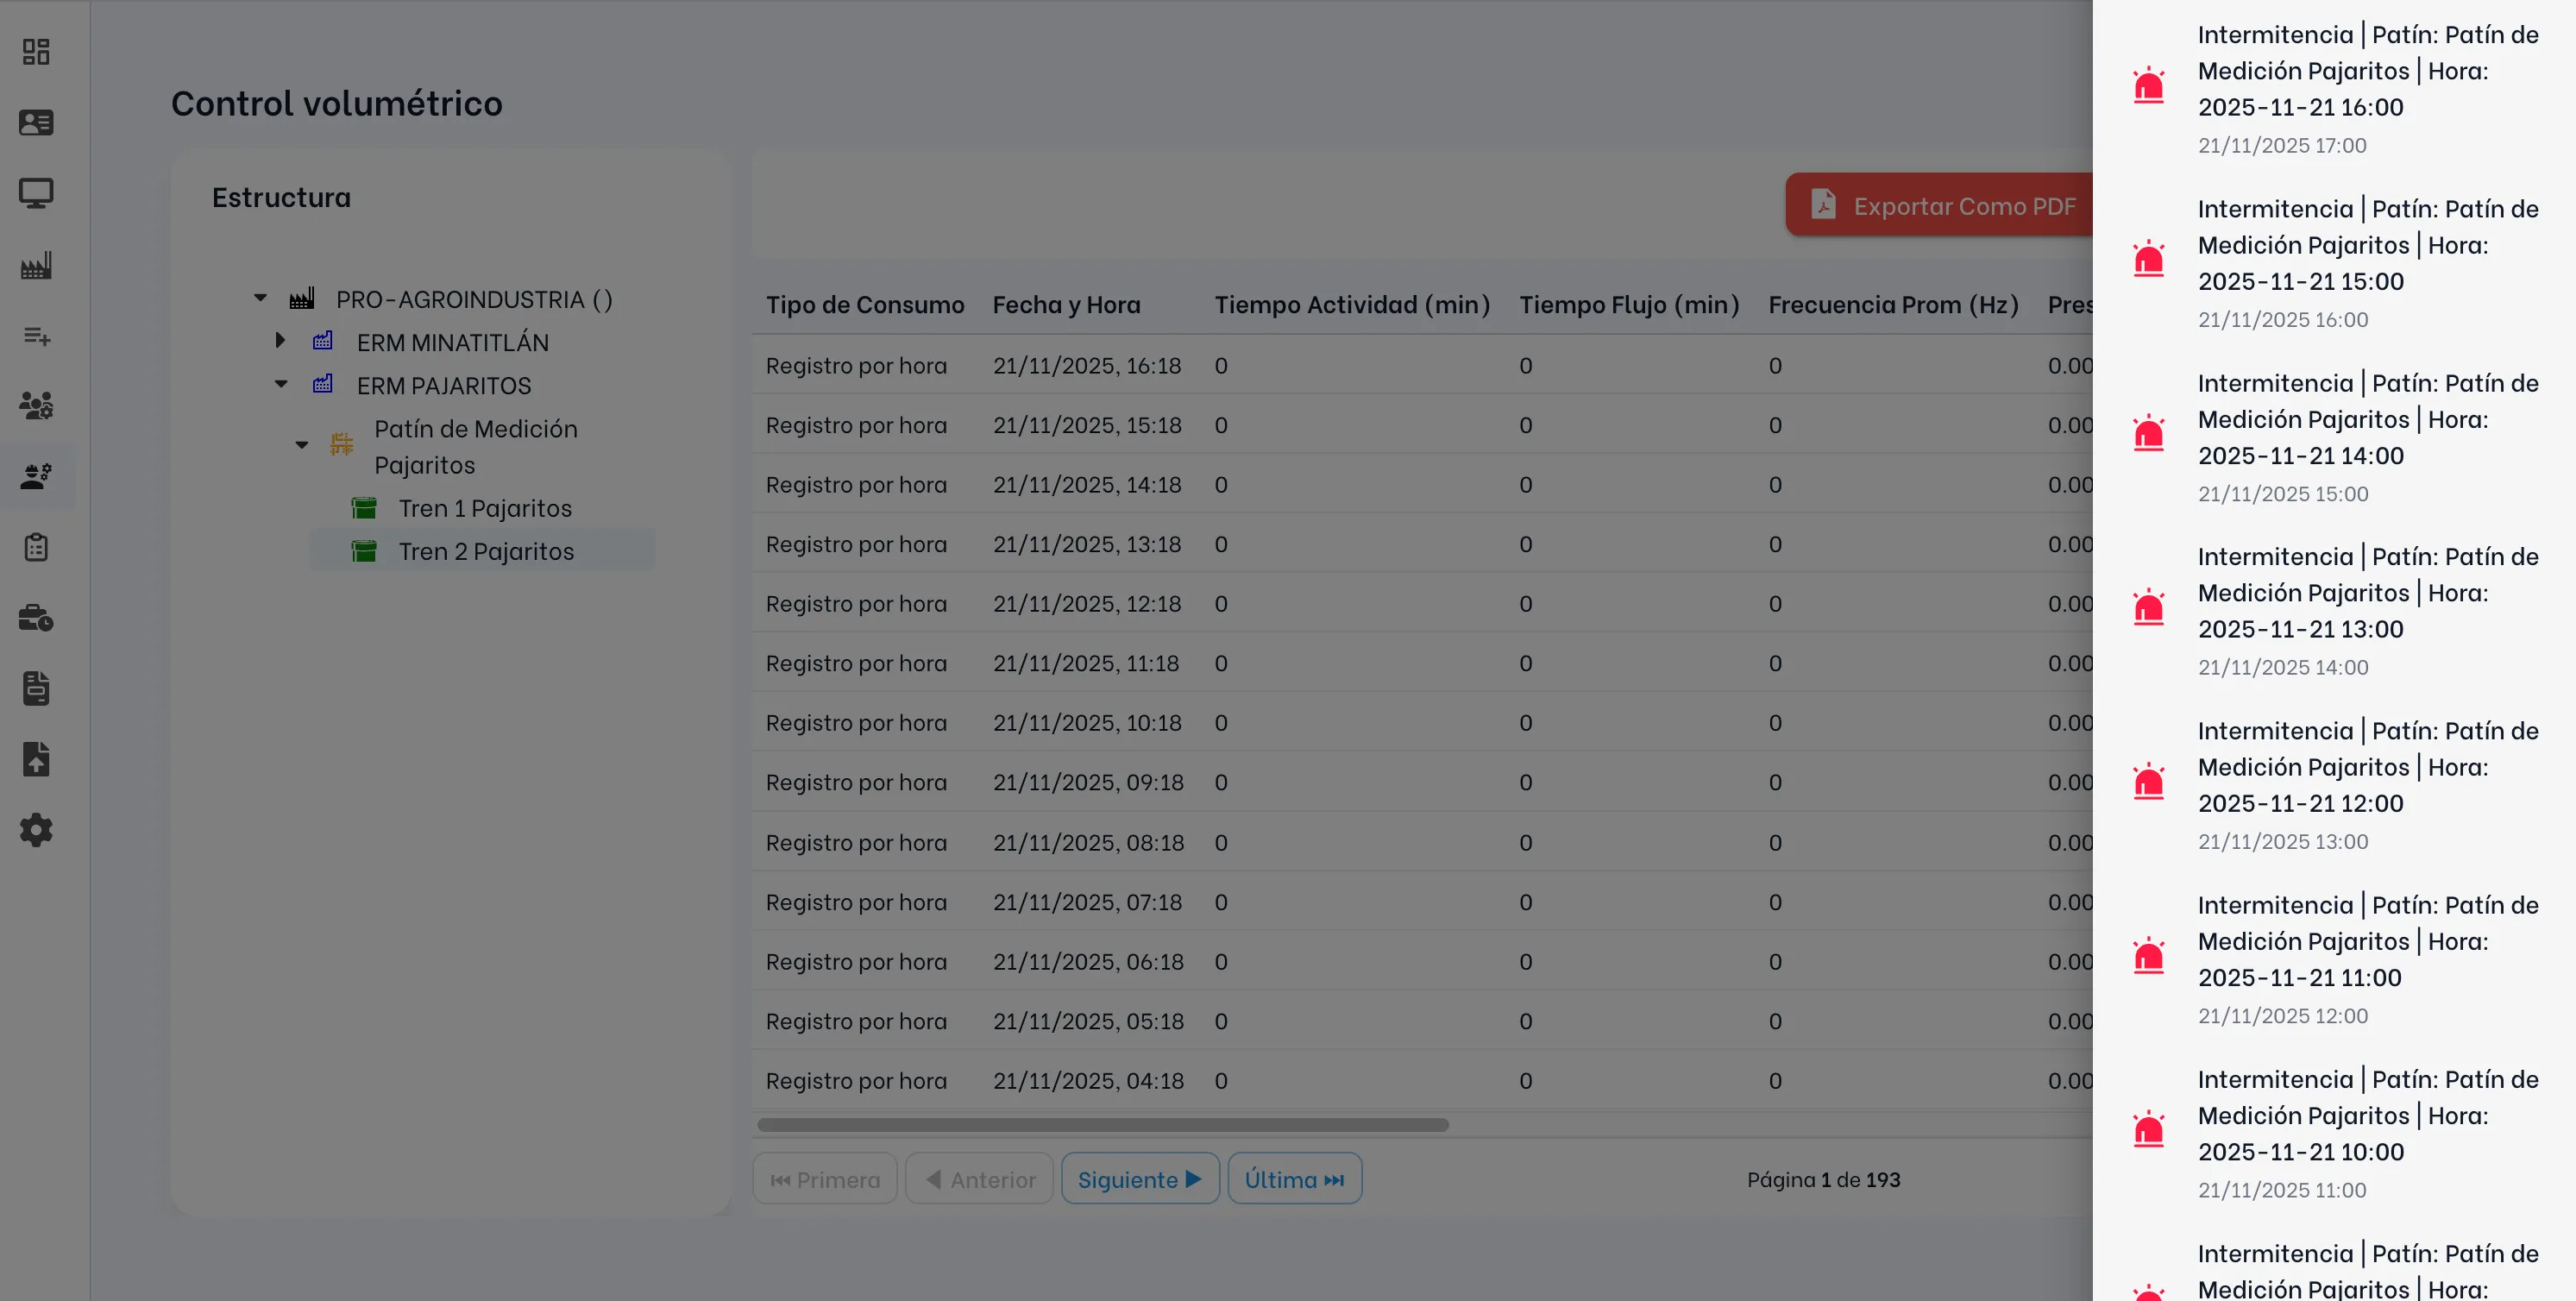Go to Última page button

click(1293, 1179)
